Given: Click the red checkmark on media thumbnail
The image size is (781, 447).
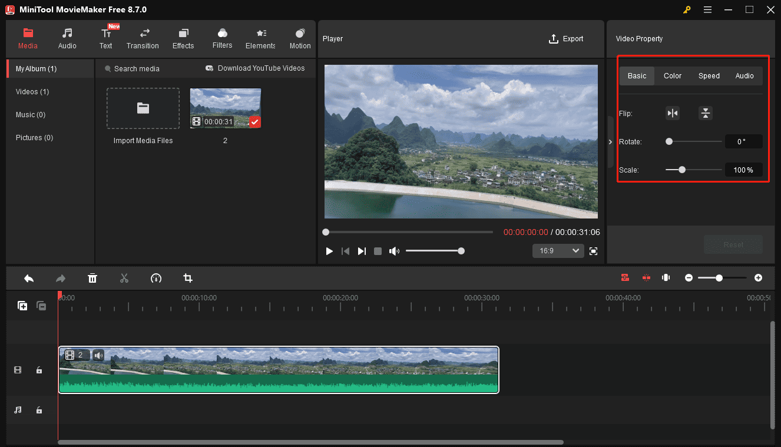Looking at the screenshot, I should point(254,122).
